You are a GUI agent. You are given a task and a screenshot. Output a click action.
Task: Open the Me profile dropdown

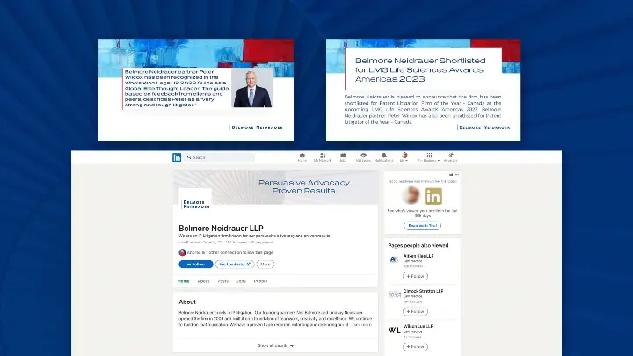coord(404,157)
